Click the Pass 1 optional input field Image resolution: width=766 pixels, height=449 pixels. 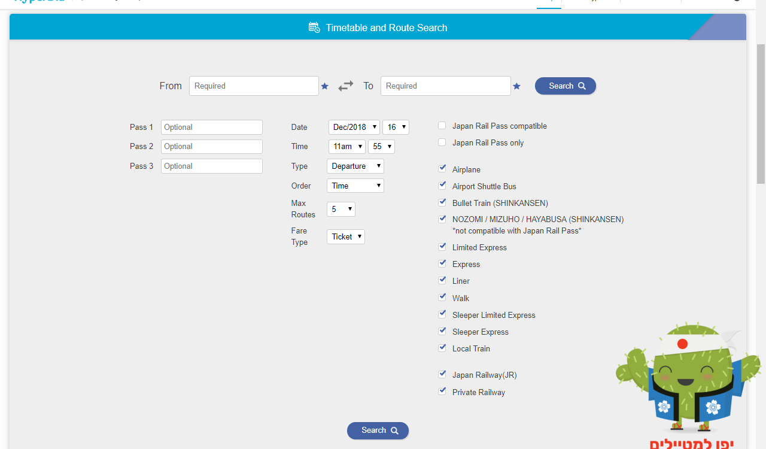211,128
